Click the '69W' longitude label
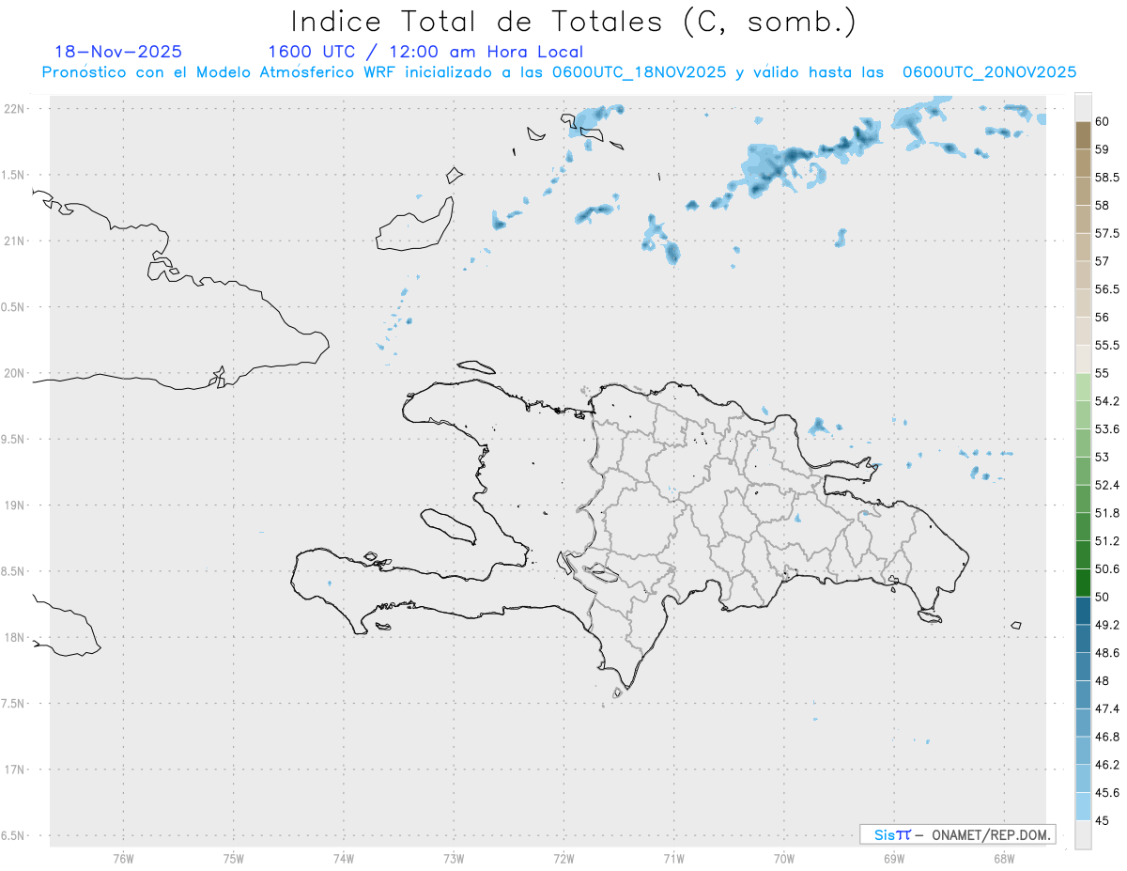This screenshot has height=871, width=1127. (x=894, y=859)
